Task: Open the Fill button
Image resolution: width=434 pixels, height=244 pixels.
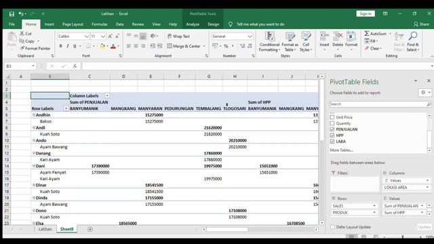Action: click(x=371, y=41)
